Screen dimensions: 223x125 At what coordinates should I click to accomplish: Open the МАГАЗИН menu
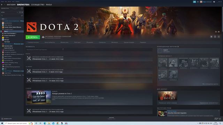(x=11, y=5)
